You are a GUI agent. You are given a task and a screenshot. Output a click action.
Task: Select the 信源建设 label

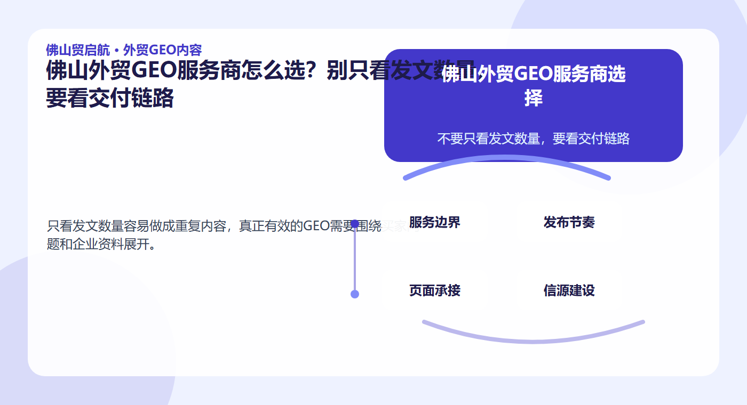coord(569,290)
